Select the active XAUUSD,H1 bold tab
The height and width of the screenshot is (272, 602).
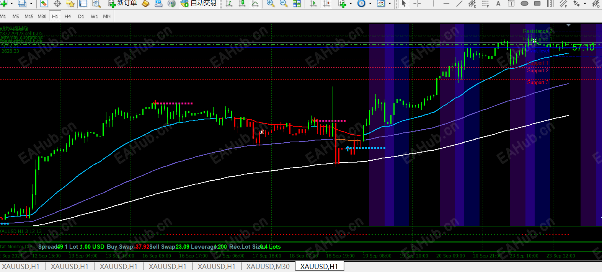coord(319,267)
